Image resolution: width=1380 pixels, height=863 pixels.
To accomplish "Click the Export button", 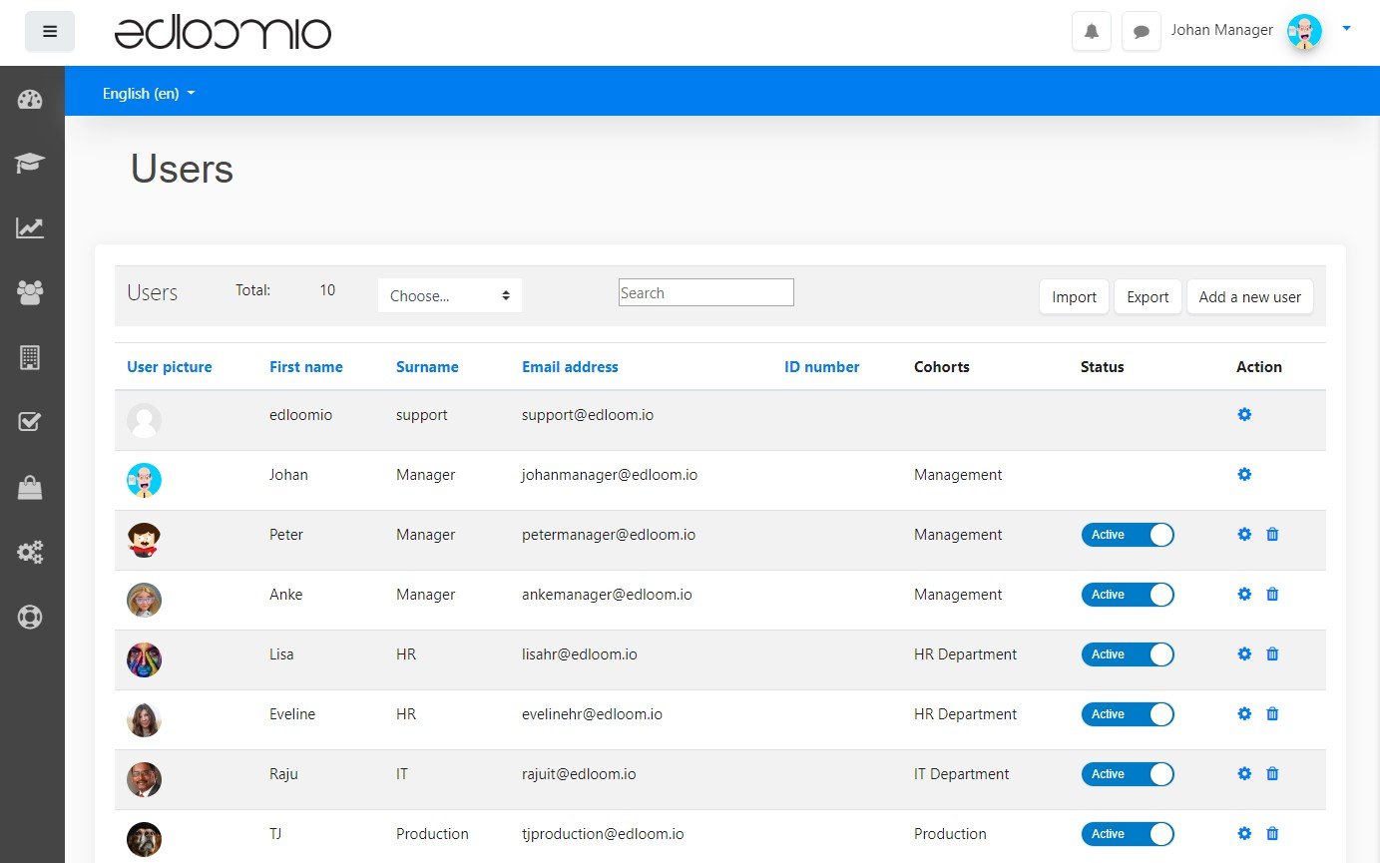I will click(1148, 297).
